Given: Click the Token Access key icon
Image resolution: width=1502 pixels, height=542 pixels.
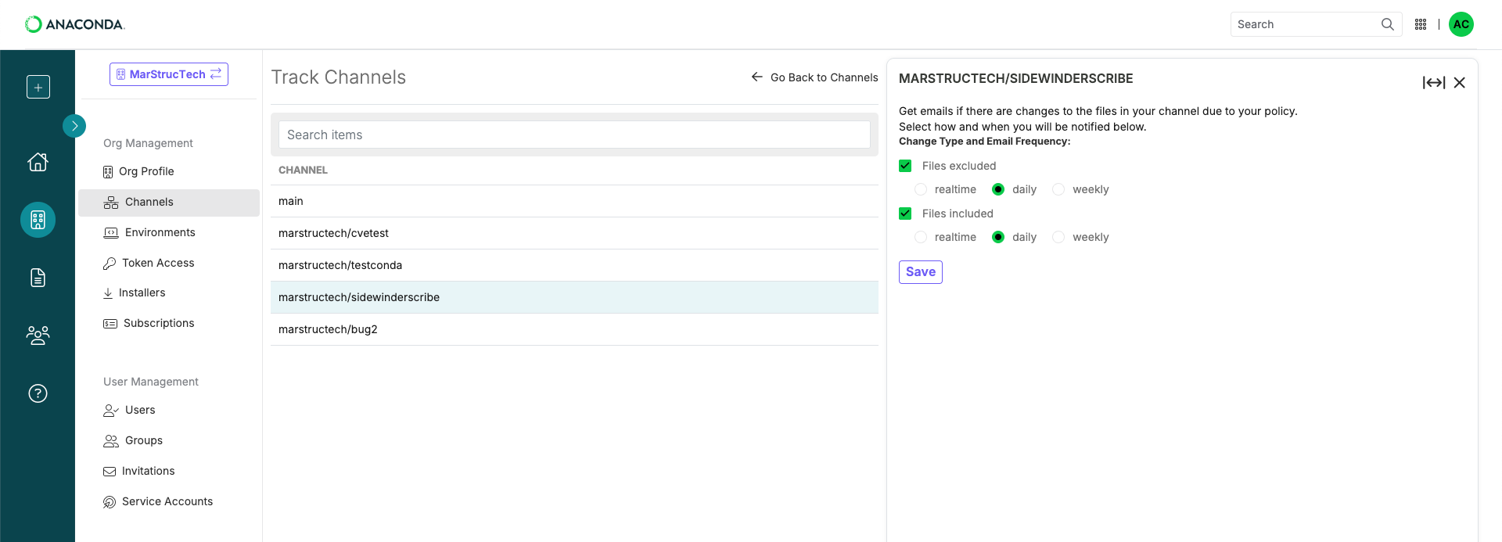Looking at the screenshot, I should [x=110, y=264].
